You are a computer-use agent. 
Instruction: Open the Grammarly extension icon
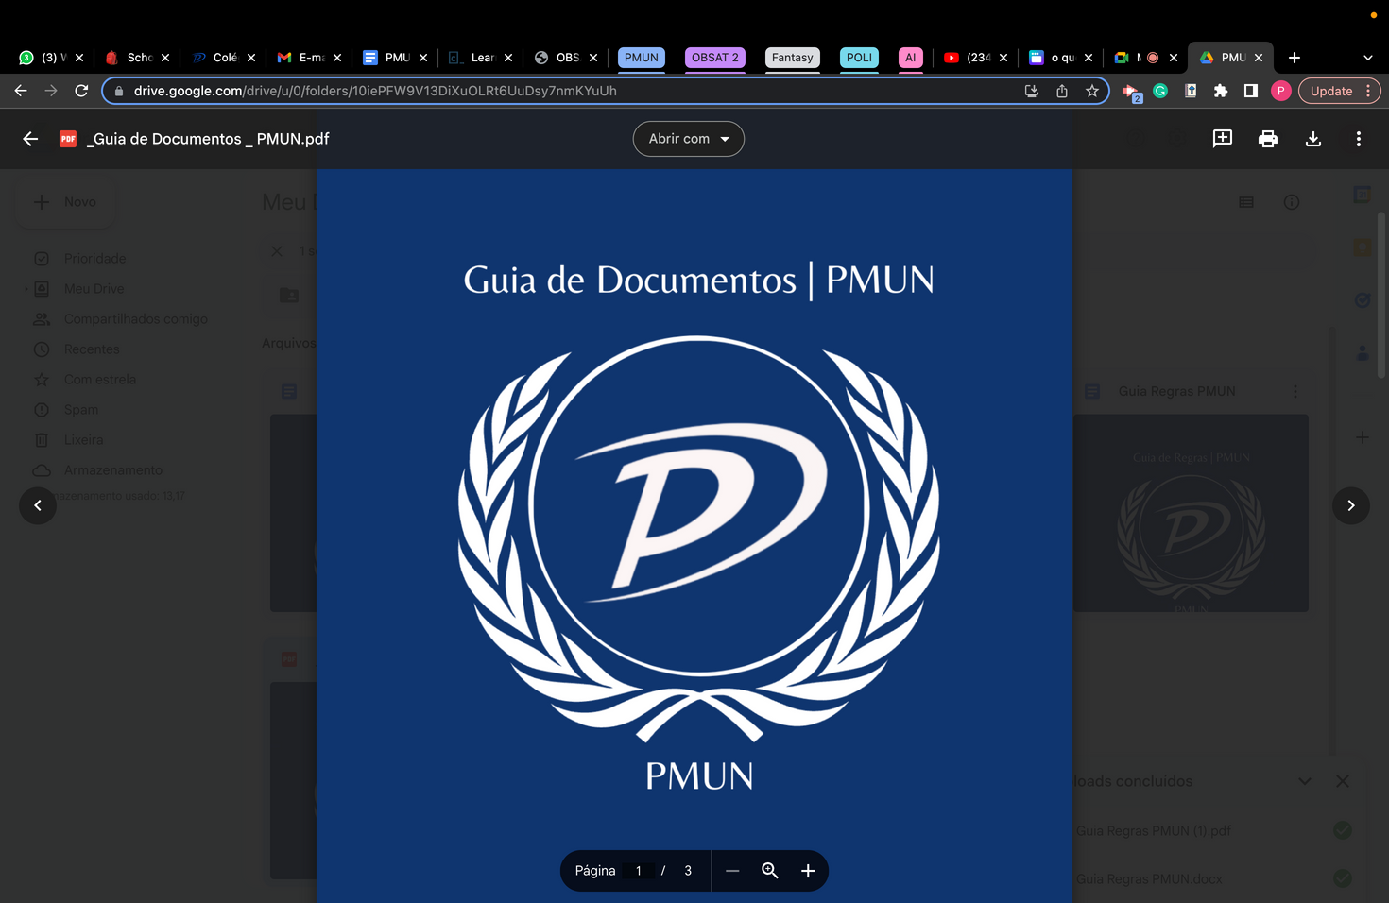(1160, 91)
